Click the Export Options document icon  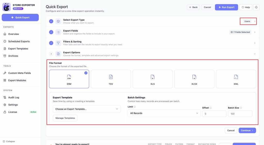pyautogui.click(x=58, y=54)
